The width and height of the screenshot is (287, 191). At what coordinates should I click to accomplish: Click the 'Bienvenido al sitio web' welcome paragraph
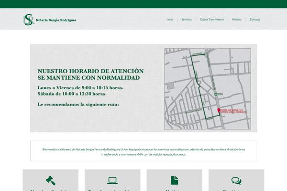[143, 152]
